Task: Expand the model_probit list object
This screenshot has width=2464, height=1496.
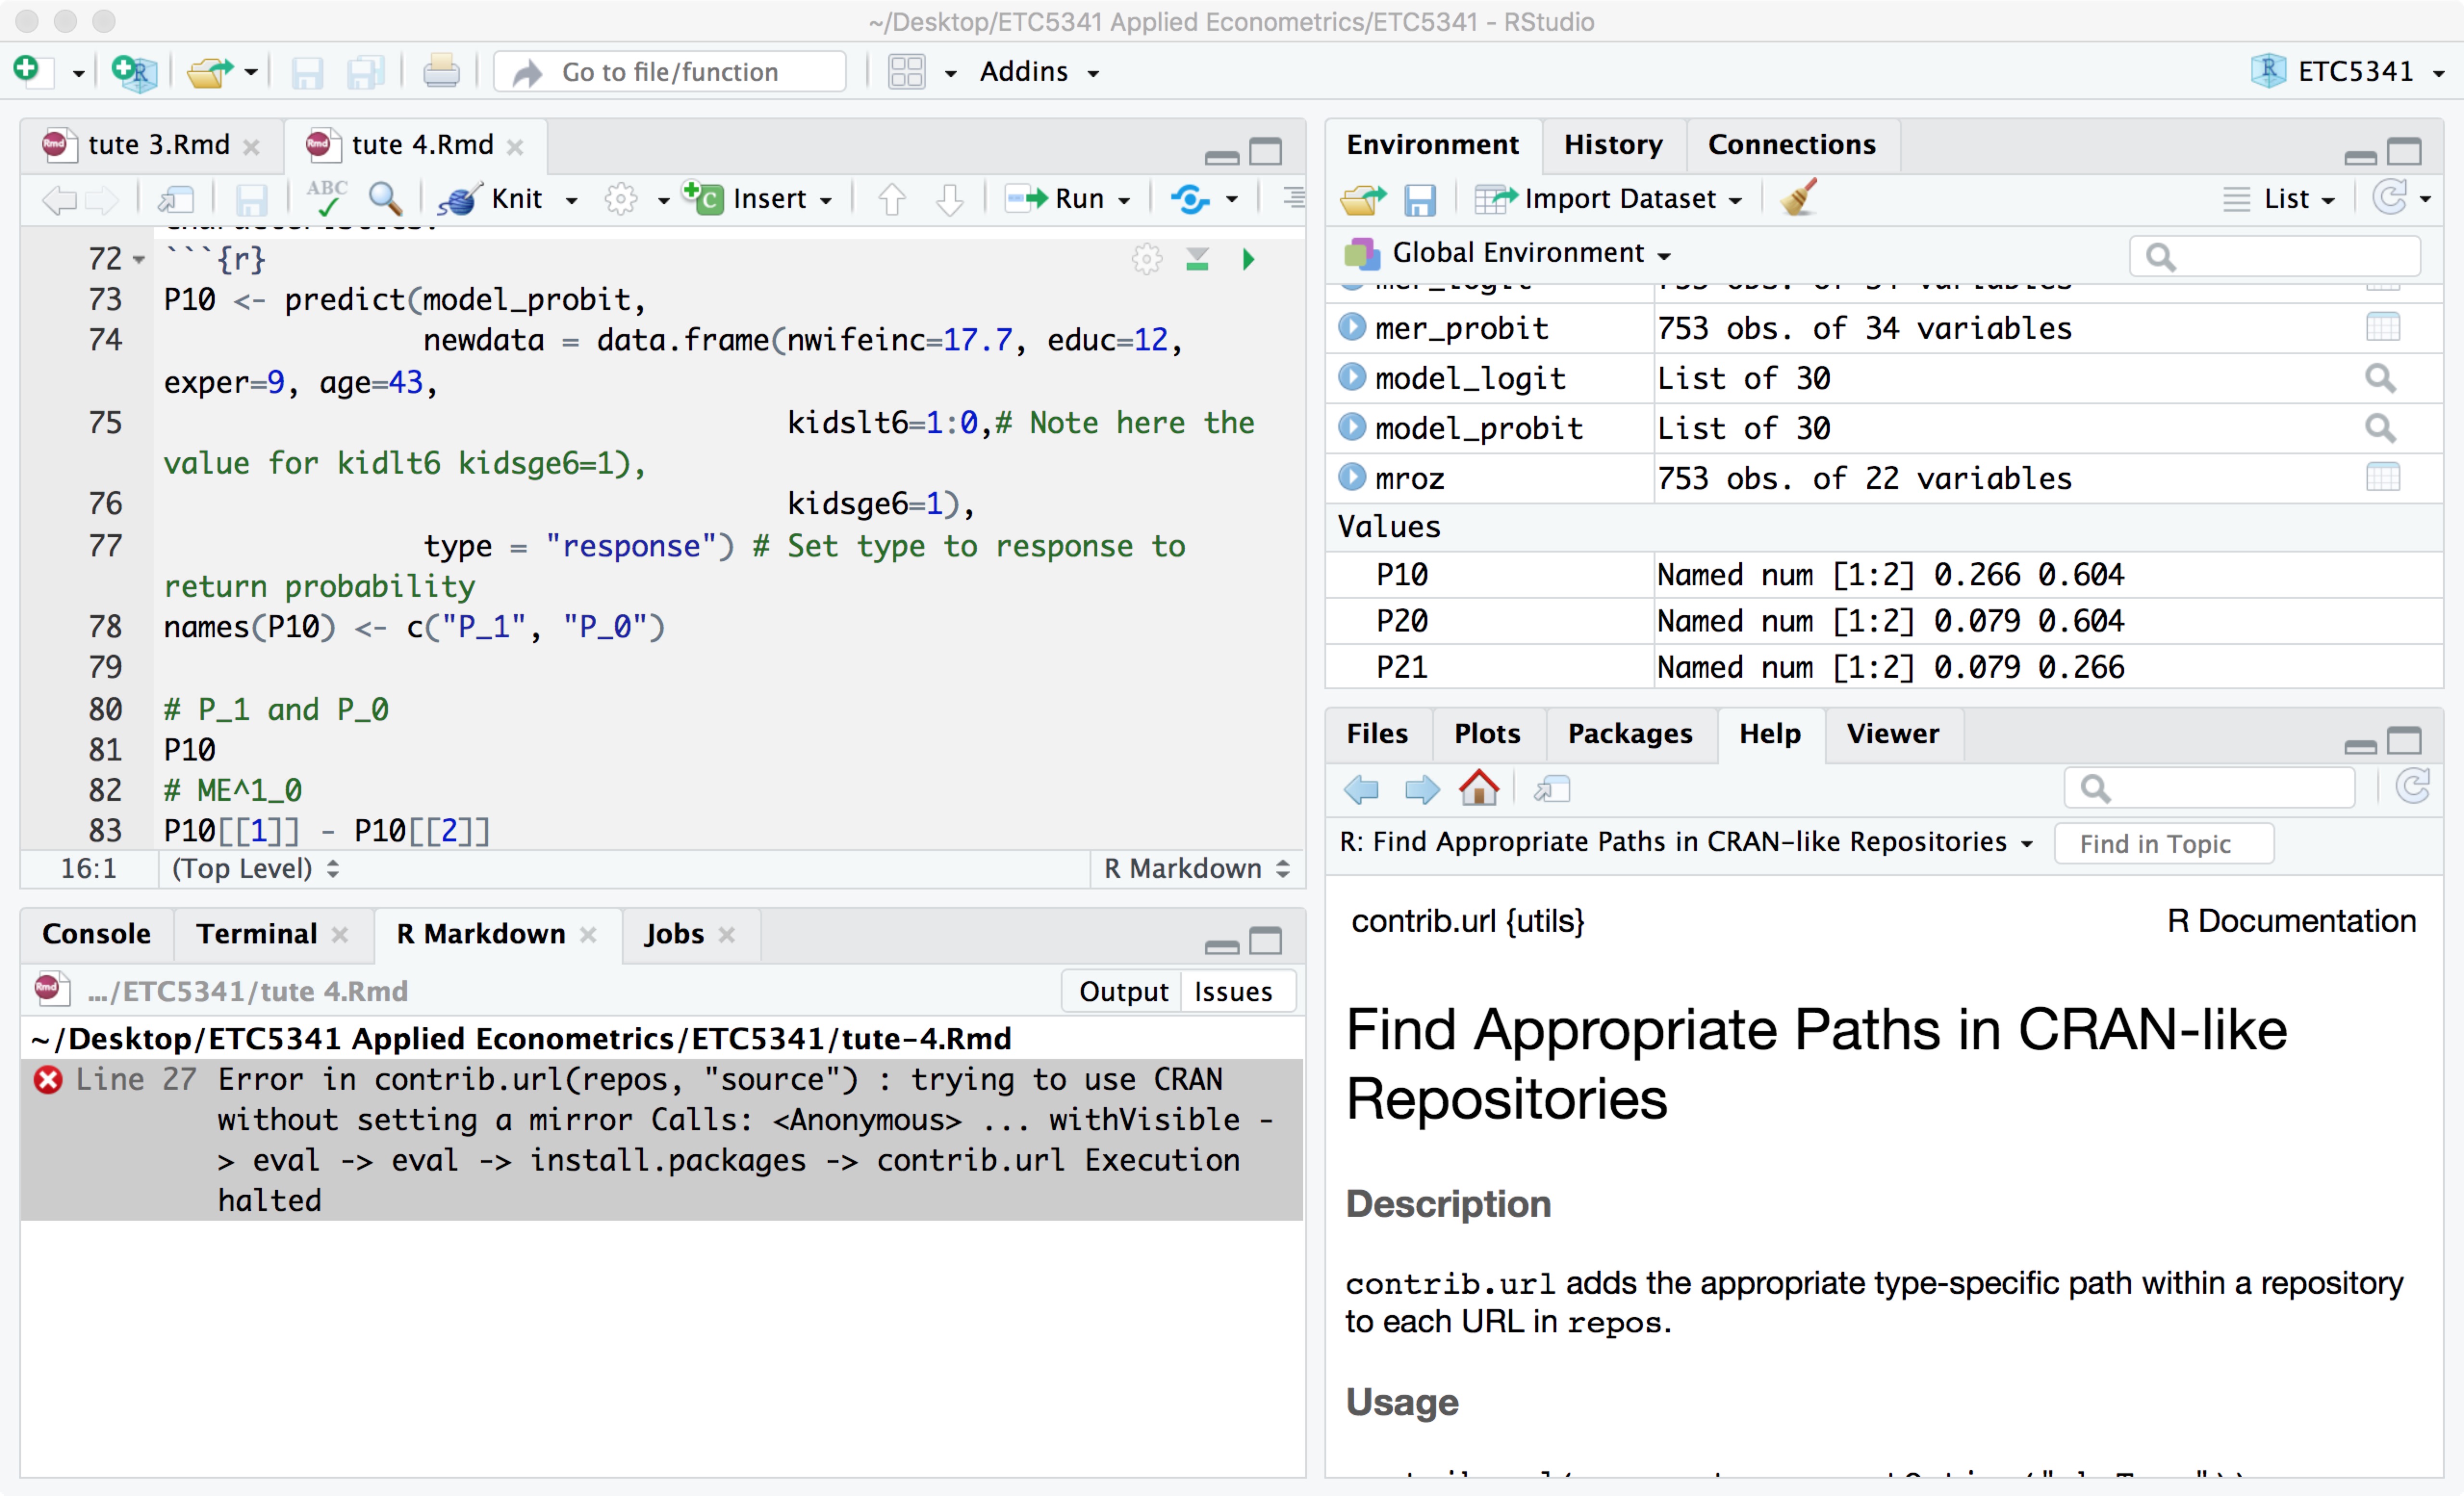Action: pos(1352,428)
